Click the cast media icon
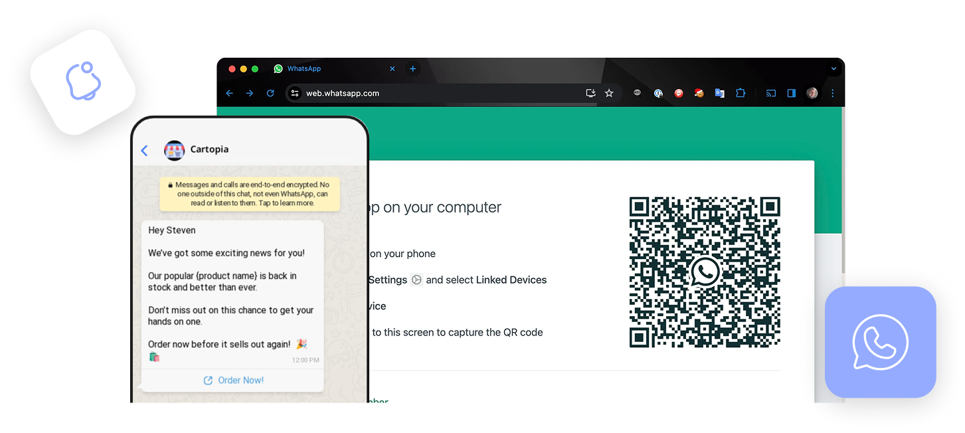The height and width of the screenshot is (433, 965). click(x=771, y=94)
